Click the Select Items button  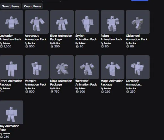10,6
